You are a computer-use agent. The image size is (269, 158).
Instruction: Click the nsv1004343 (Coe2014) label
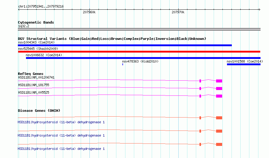click(x=36, y=42)
